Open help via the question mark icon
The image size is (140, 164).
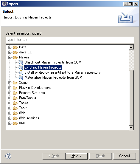tap(8, 156)
